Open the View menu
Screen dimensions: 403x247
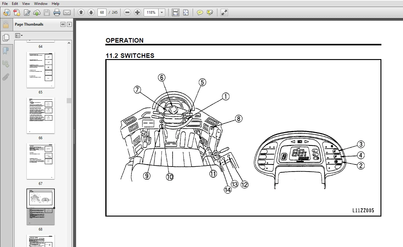[x=26, y=4]
